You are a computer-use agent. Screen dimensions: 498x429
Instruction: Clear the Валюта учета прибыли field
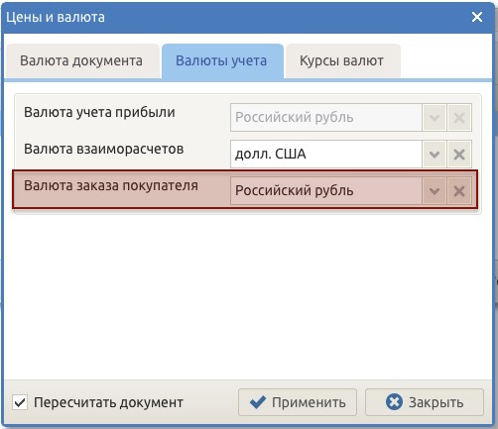pos(459,118)
